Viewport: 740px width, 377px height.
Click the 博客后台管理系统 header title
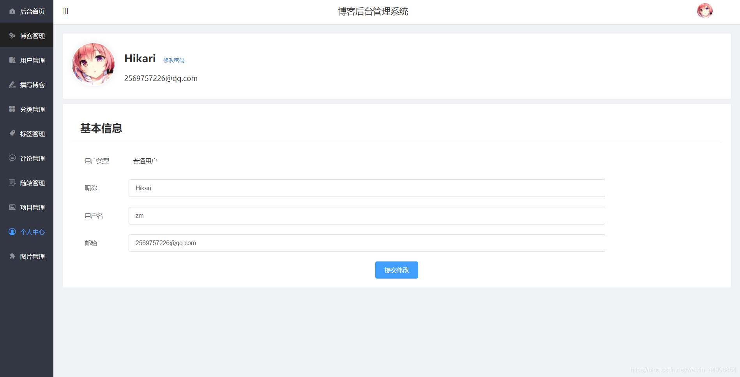[x=373, y=11]
